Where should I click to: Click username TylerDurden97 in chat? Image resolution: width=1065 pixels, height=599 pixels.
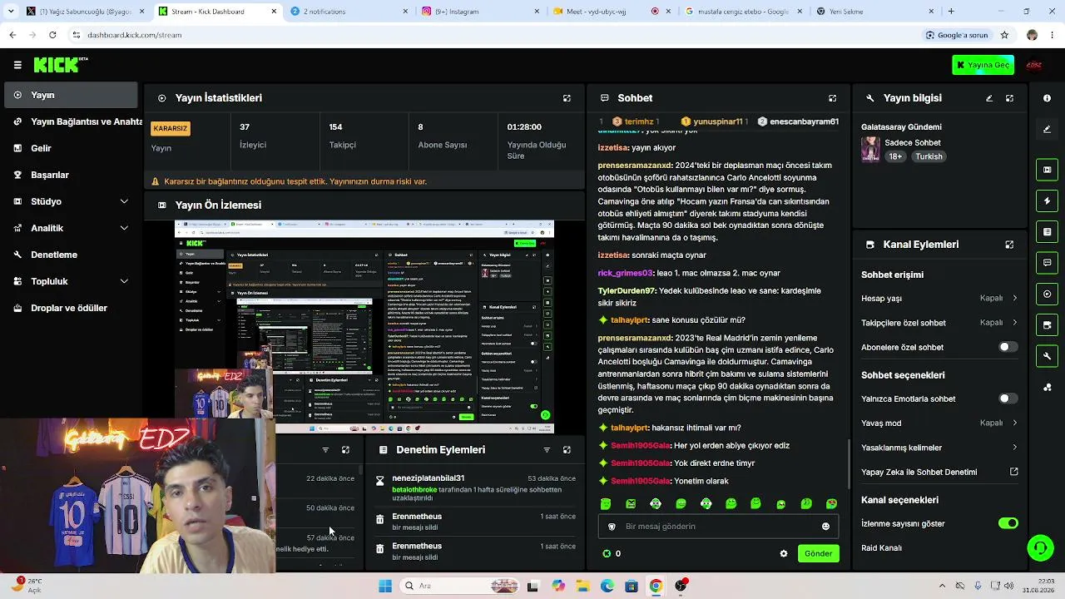coord(627,291)
